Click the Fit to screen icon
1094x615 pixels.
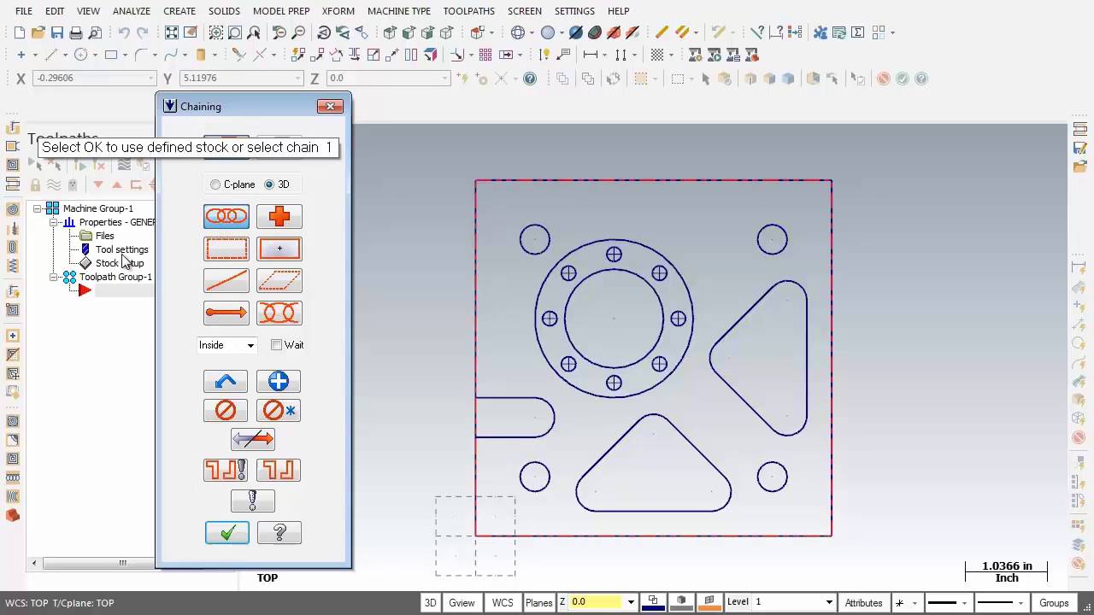coord(172,32)
